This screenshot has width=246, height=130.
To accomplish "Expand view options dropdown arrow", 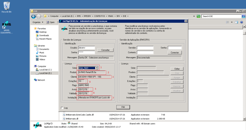I will tap(232, 22).
